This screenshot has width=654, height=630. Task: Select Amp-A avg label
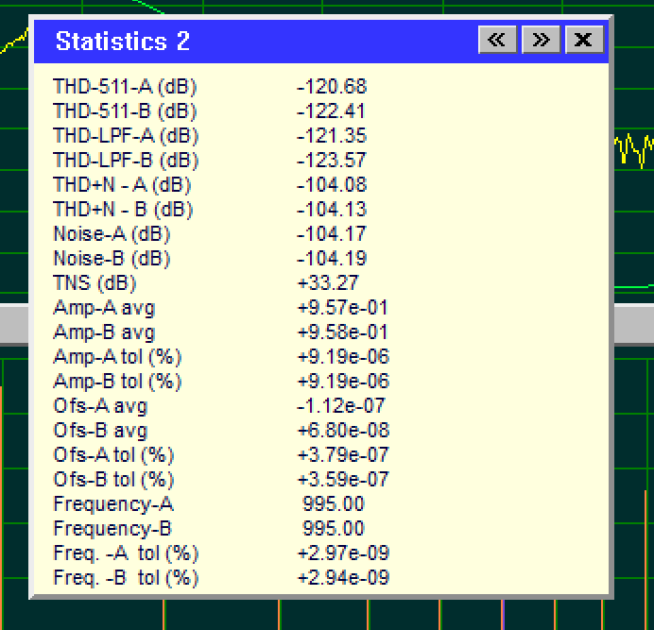[104, 308]
